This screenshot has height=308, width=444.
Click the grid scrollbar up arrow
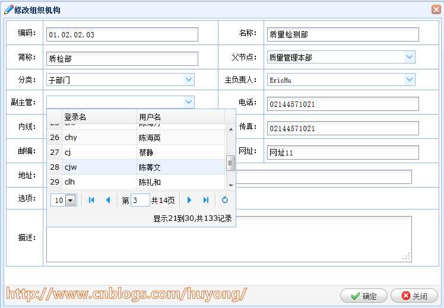[x=230, y=129]
